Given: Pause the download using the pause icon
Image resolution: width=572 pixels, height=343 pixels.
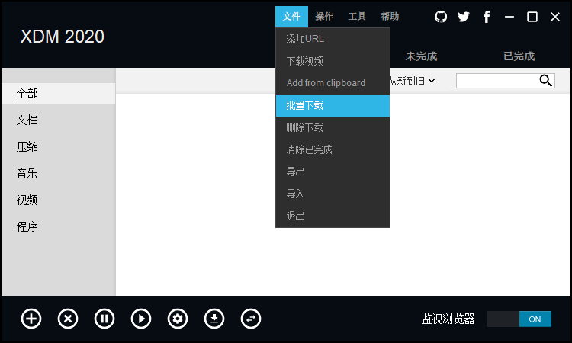Looking at the screenshot, I should pyautogui.click(x=104, y=319).
